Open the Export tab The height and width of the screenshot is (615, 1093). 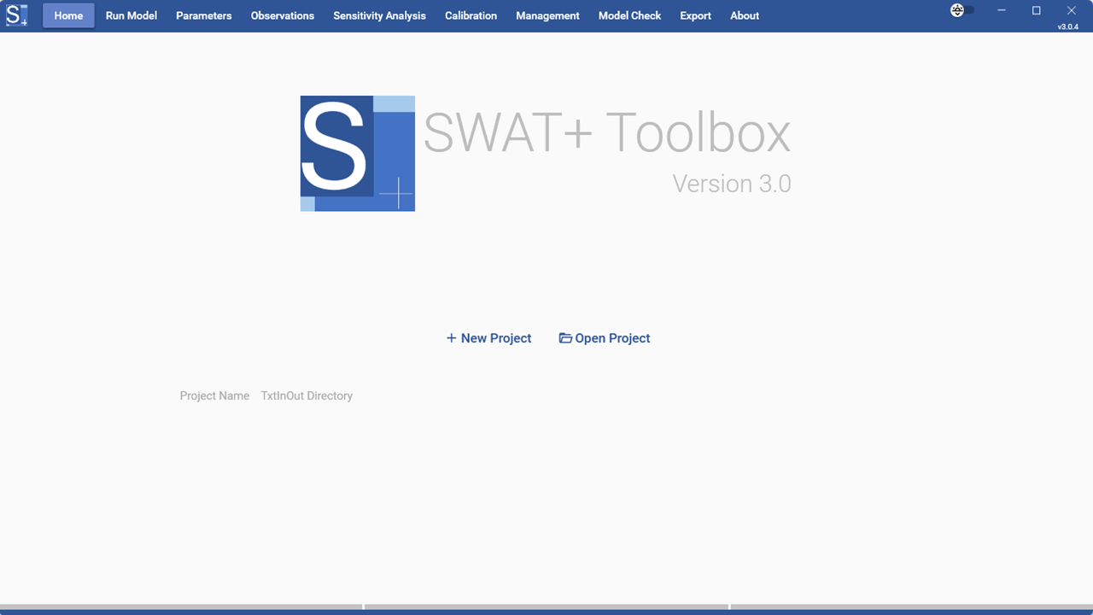(695, 15)
